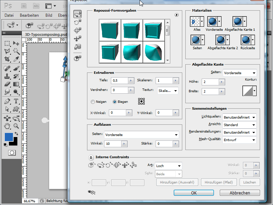Open the Constraint Art dropdown showing Loch
The width and height of the screenshot is (273, 205).
coord(168,166)
